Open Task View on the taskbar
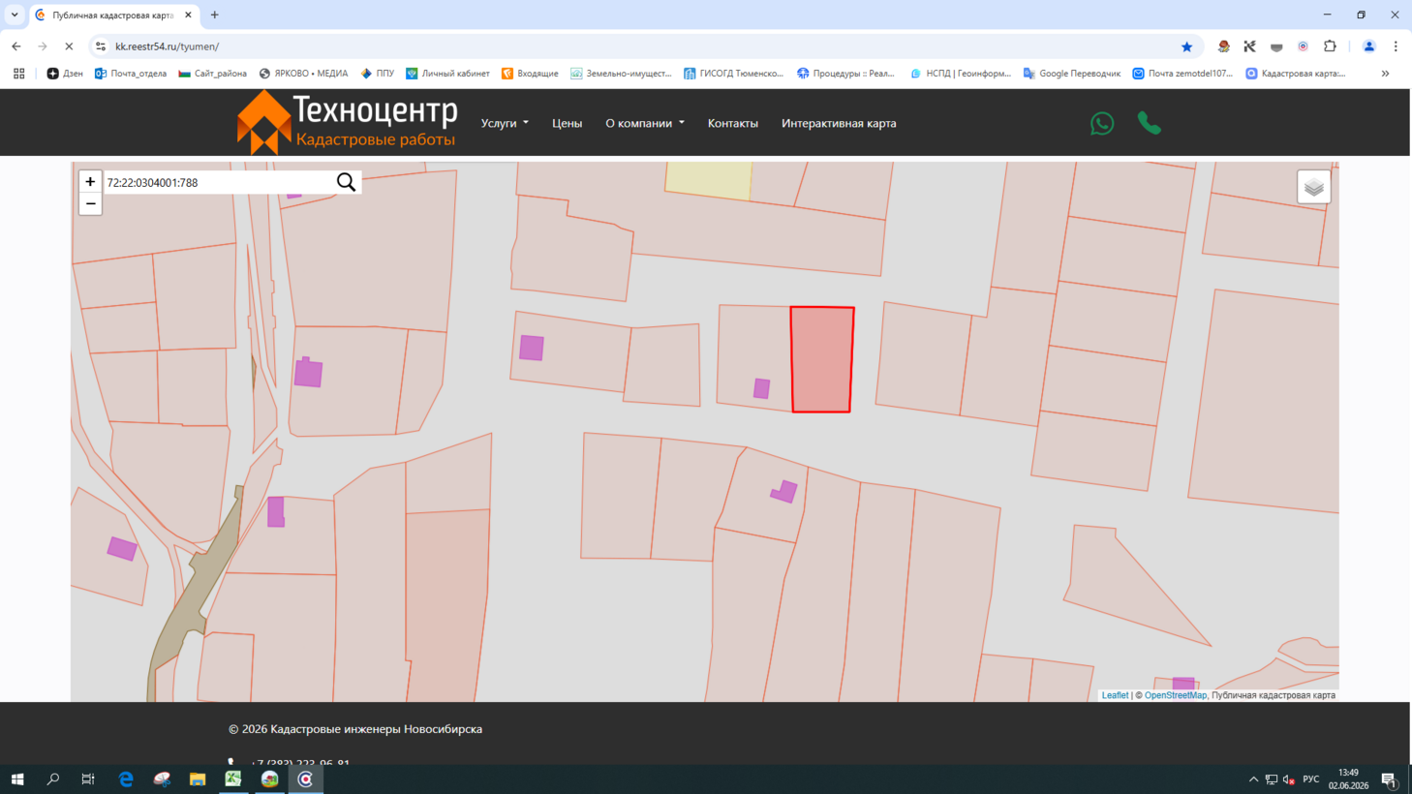This screenshot has width=1412, height=794. point(88,779)
